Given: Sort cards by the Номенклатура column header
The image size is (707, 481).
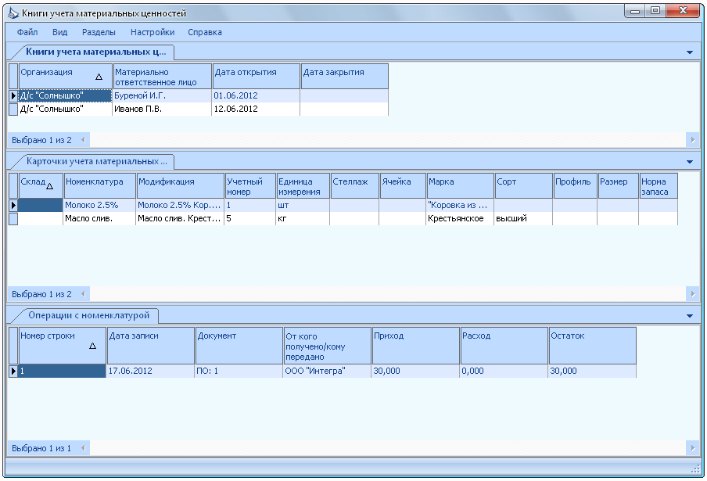Looking at the screenshot, I should tap(99, 185).
